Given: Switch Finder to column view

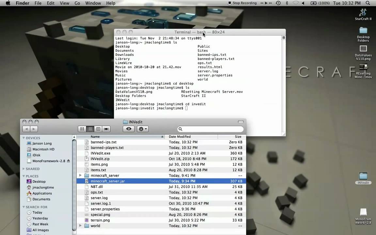Looking at the screenshot, I should [98, 129].
